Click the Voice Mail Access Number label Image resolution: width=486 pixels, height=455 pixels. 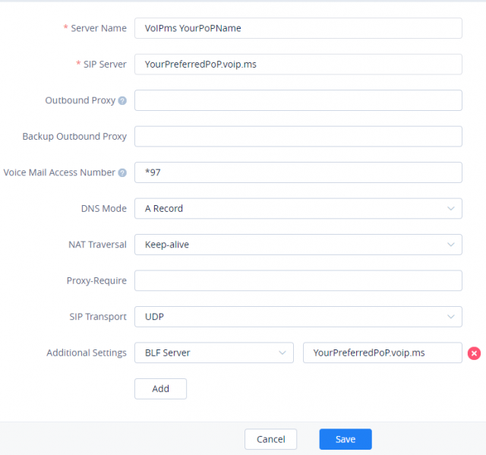coord(59,172)
